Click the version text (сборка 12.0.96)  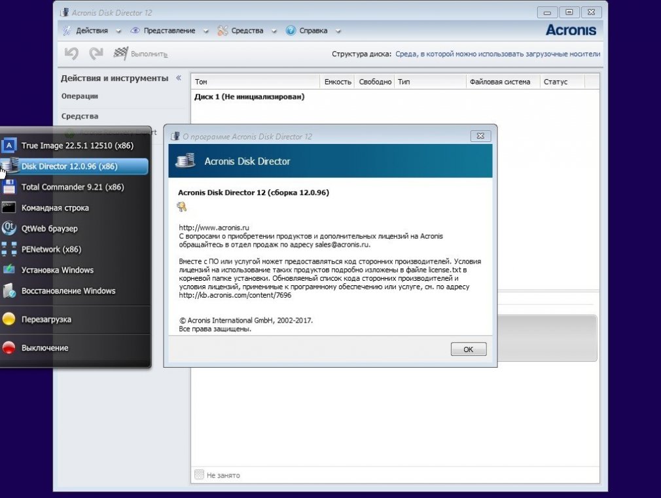click(298, 192)
